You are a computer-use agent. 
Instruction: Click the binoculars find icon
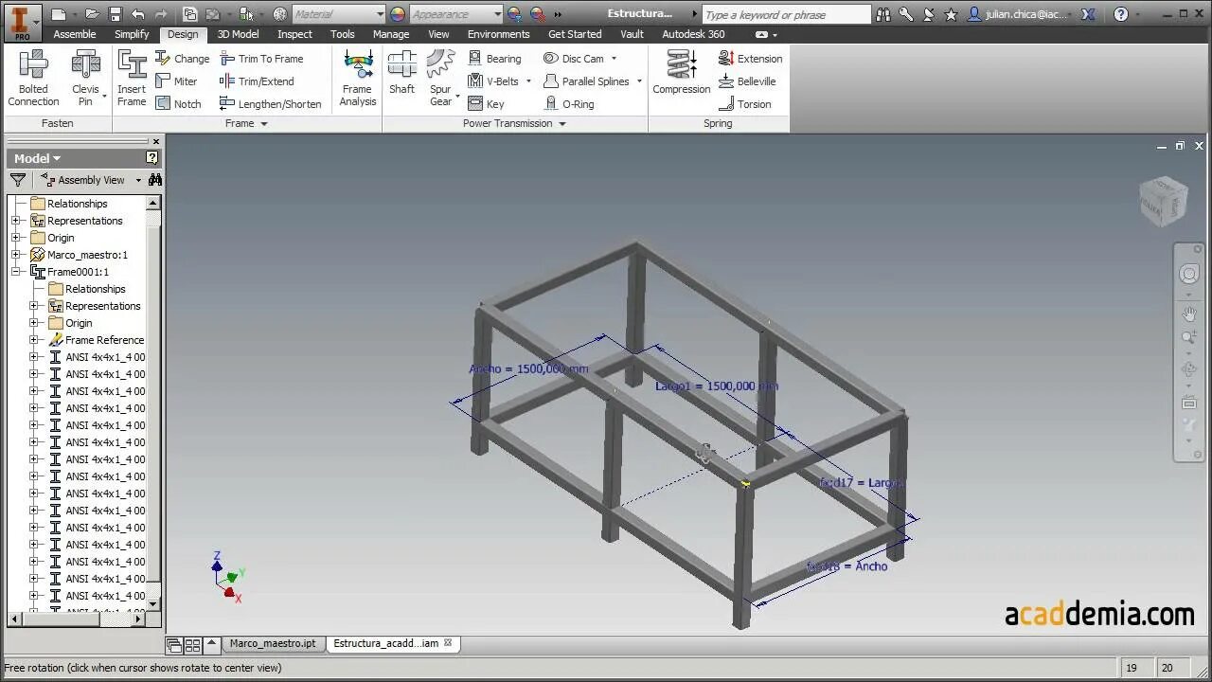(x=155, y=180)
